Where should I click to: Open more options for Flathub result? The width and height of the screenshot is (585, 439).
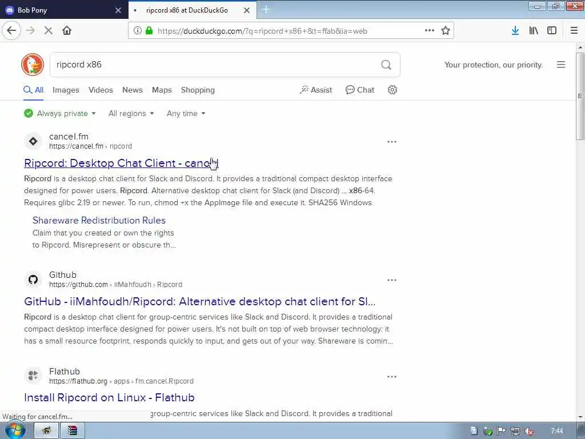point(392,377)
